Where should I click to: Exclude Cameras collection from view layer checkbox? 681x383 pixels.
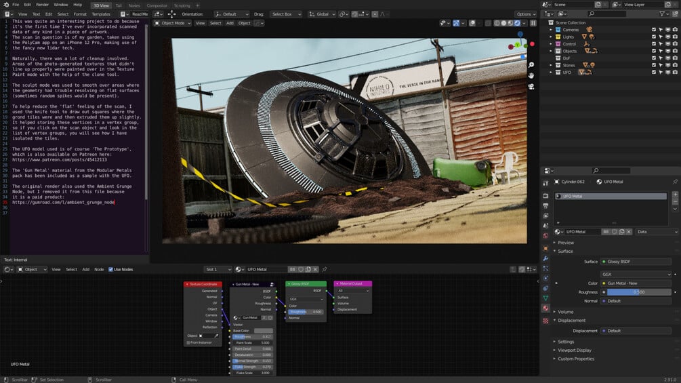(654, 30)
